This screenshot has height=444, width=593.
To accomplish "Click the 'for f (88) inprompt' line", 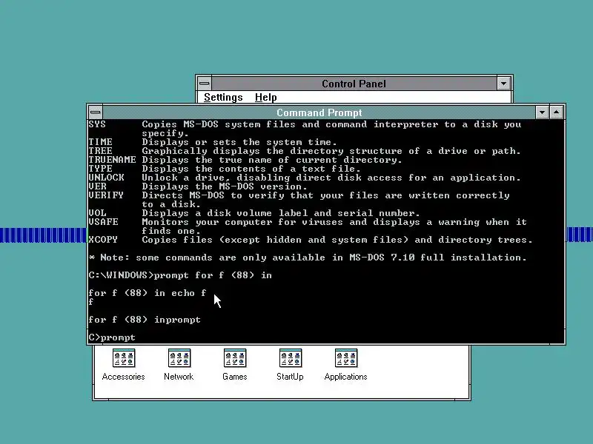I will point(145,320).
